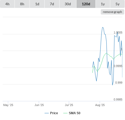Click the Jul '25 axis label
The width and height of the screenshot is (125, 120).
pyautogui.click(x=69, y=105)
